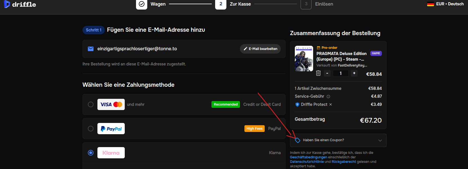Click the 'E-Mail bearbeiten' button
This screenshot has width=468, height=169.
[260, 49]
